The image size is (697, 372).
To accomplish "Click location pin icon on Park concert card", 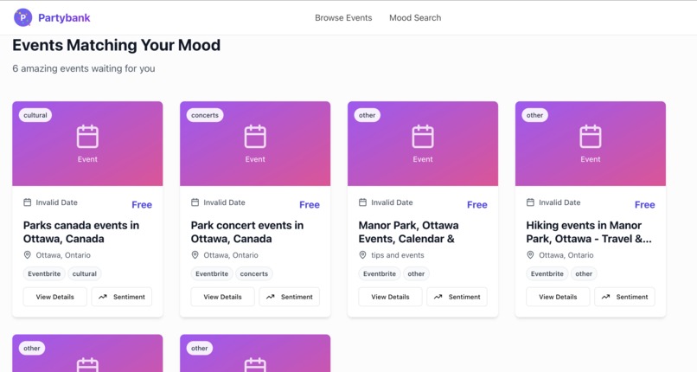I will pyautogui.click(x=195, y=255).
